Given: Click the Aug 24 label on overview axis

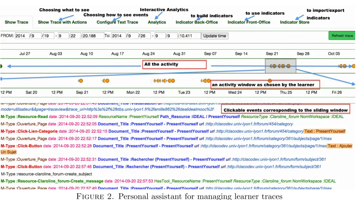Looking at the screenshot, I should pos(148,54).
